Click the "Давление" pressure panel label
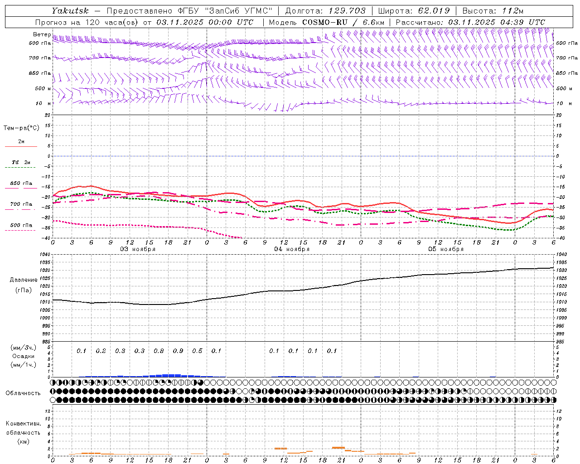580x464 pixels. coord(24,280)
